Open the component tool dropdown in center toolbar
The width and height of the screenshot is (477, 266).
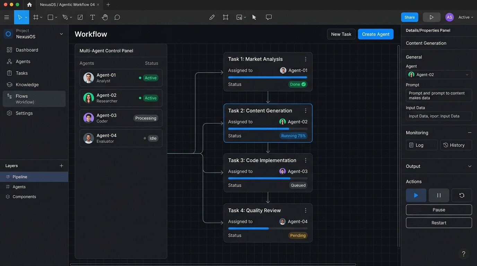(245, 17)
